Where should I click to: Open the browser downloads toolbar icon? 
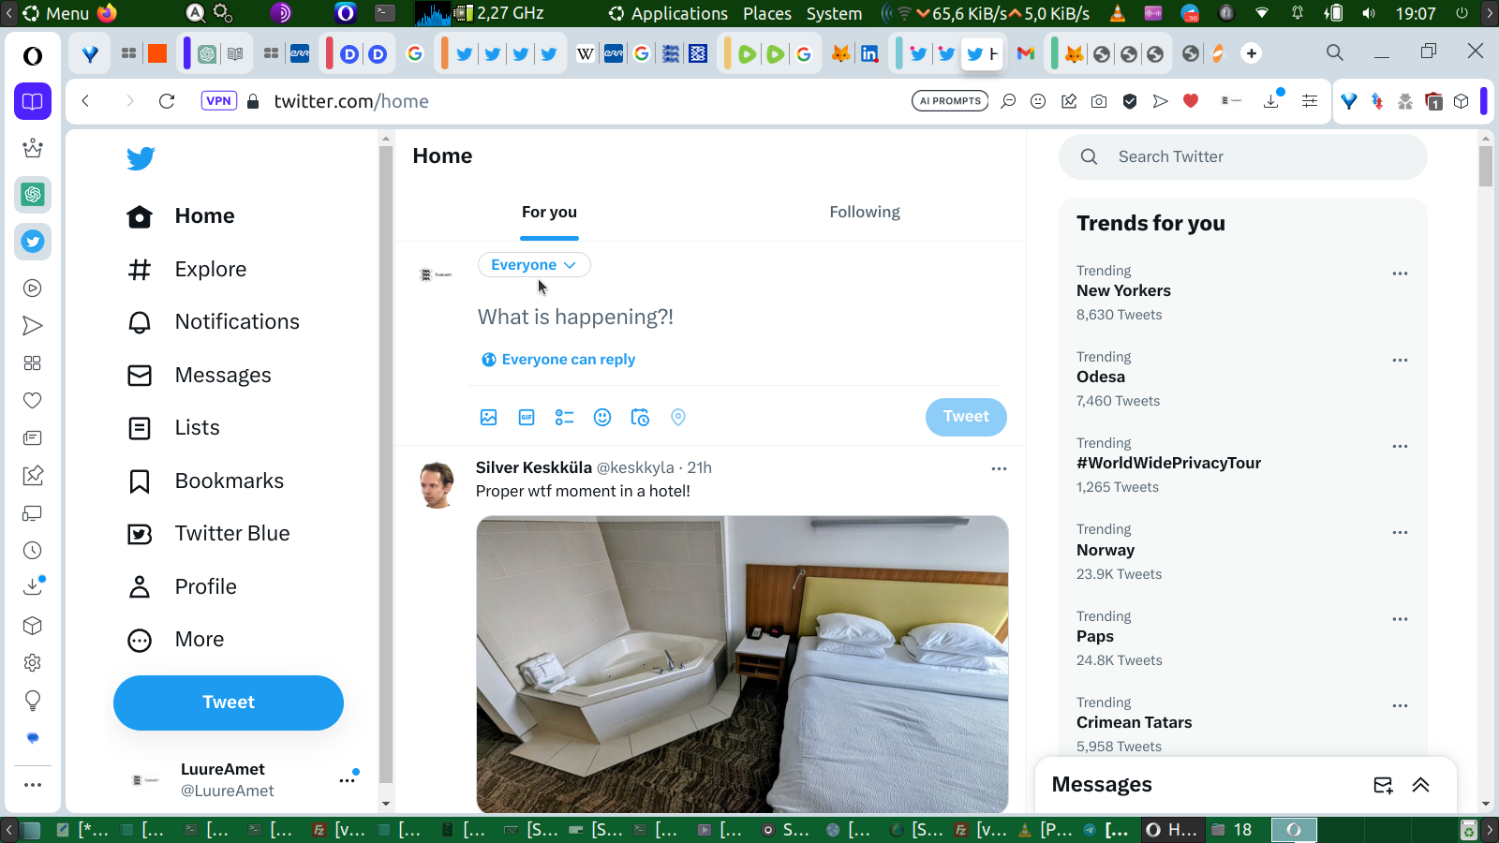(1271, 101)
